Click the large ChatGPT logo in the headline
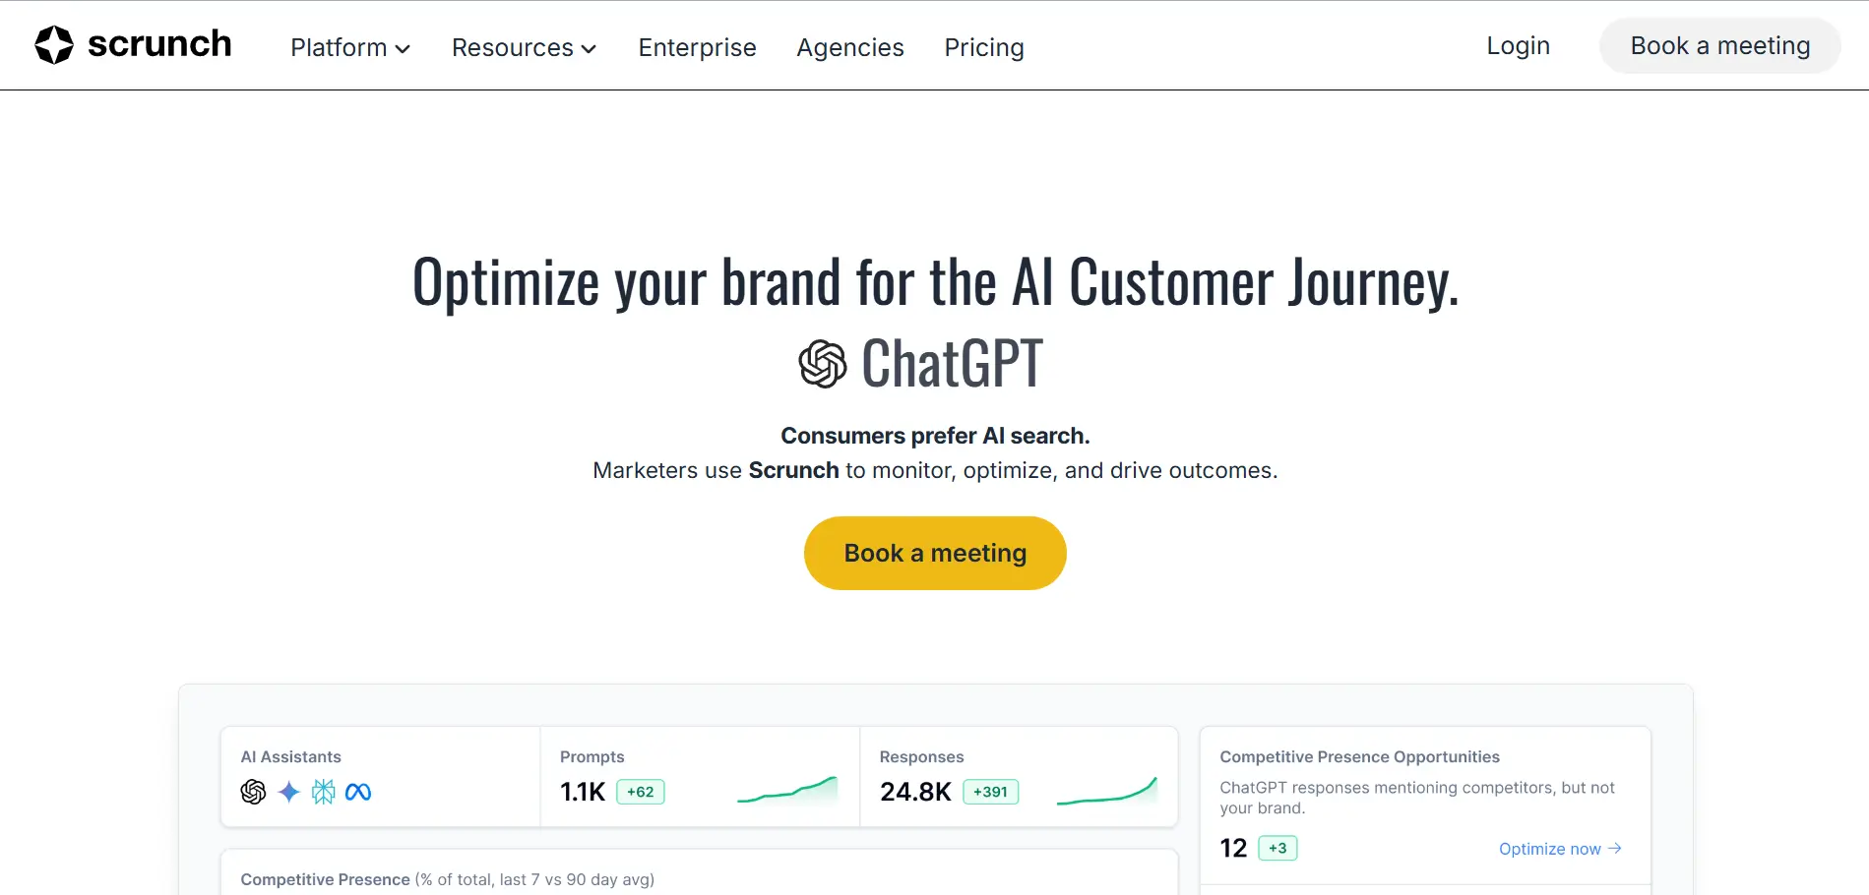Viewport: 1869px width, 895px height. [x=823, y=364]
